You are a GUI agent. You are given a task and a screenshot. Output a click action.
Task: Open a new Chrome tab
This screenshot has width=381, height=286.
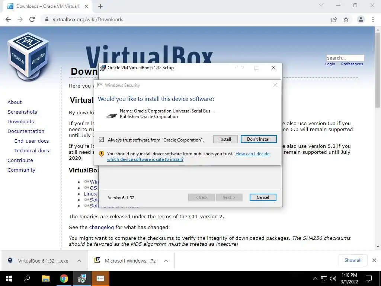coord(100,6)
